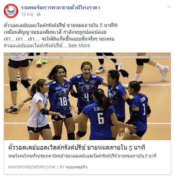Image resolution: width=175 pixels, height=178 pixels.
Task: Open author link กรุงเทพธุรกิจ
Action: pos(76,167)
